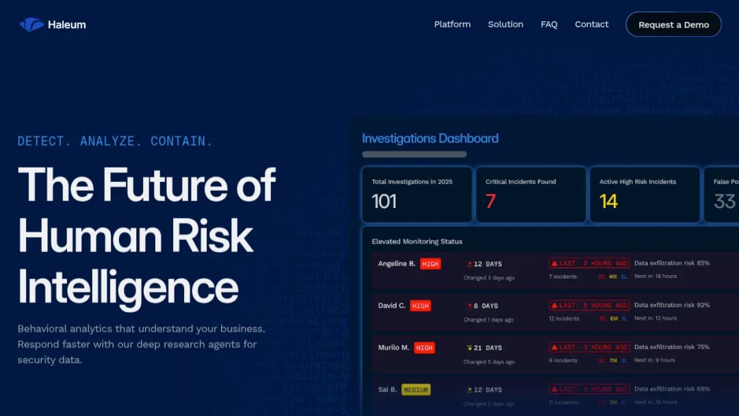Click the LAST 2 HOURS AGO alert tag

click(589, 263)
